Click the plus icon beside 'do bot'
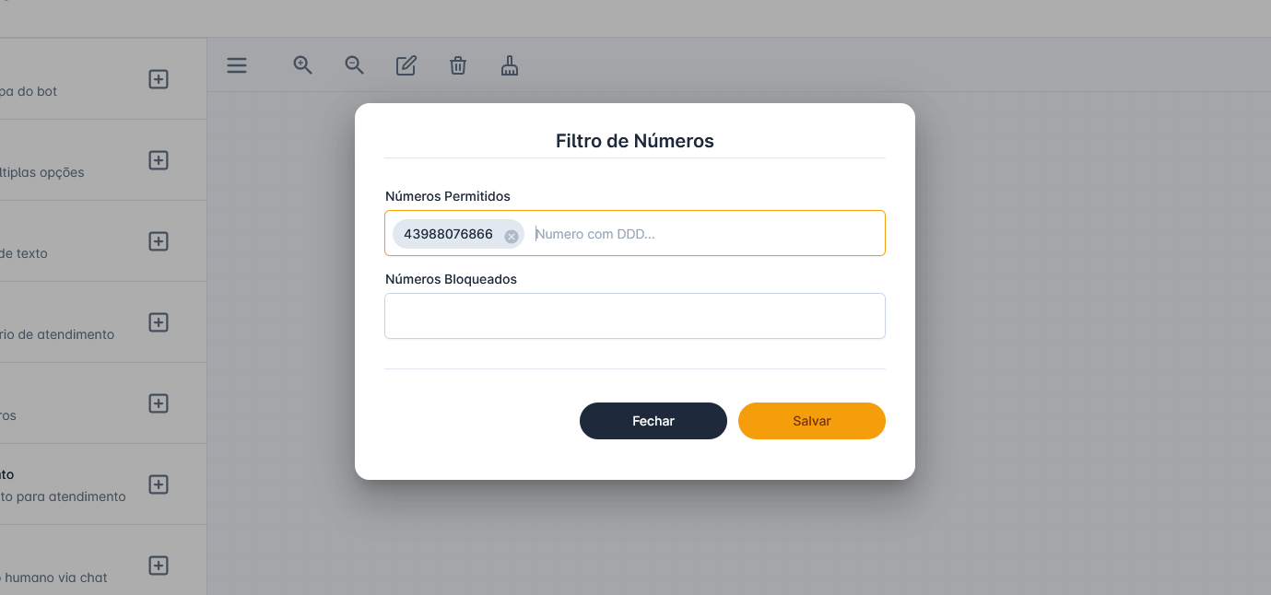 point(159,79)
